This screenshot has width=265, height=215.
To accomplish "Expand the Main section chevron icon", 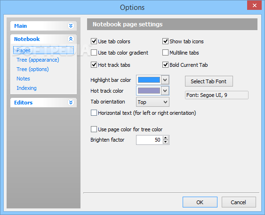I will point(71,26).
